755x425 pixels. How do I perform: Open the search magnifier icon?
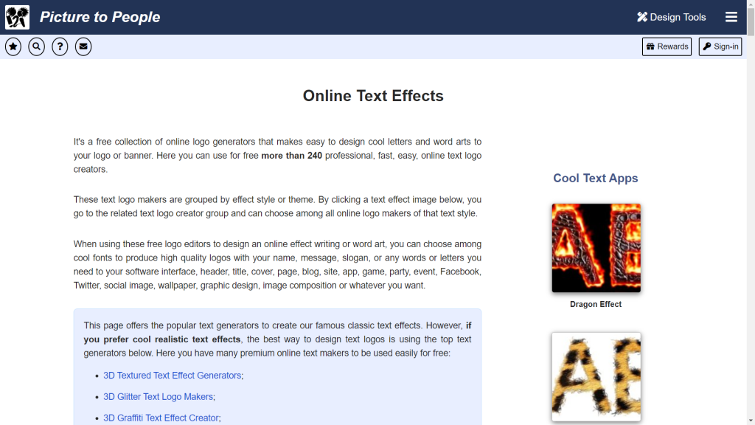coord(37,46)
